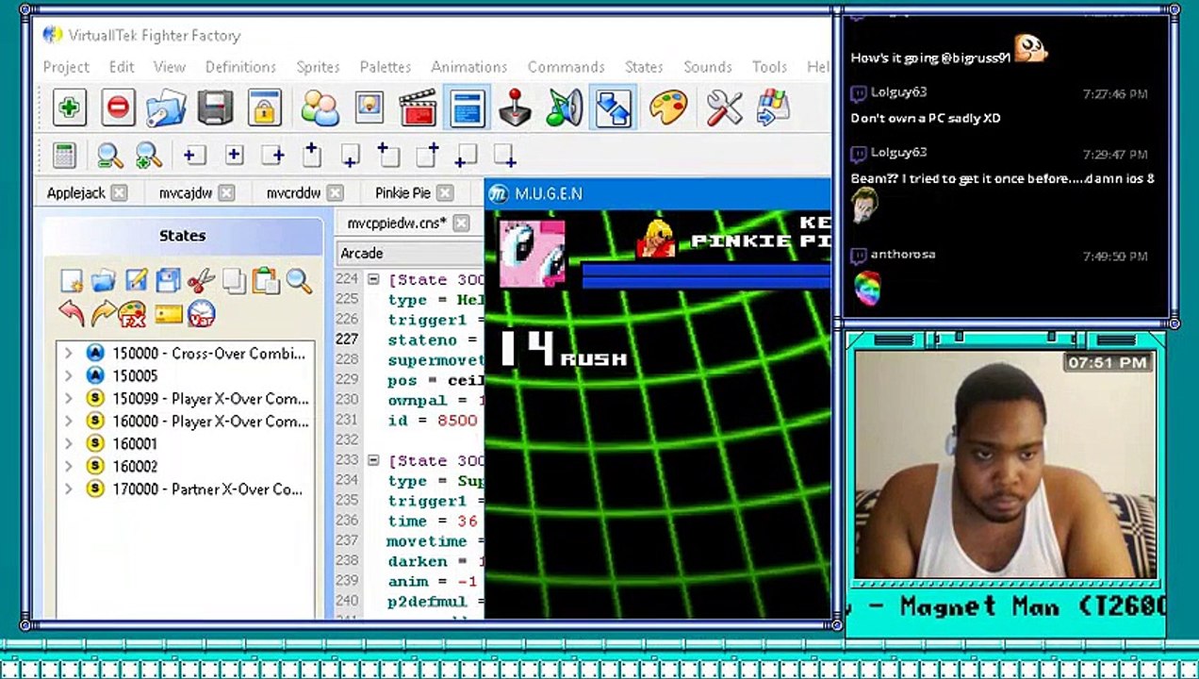This screenshot has width=1199, height=679.
Task: Cut using the scissors icon
Action: click(200, 280)
